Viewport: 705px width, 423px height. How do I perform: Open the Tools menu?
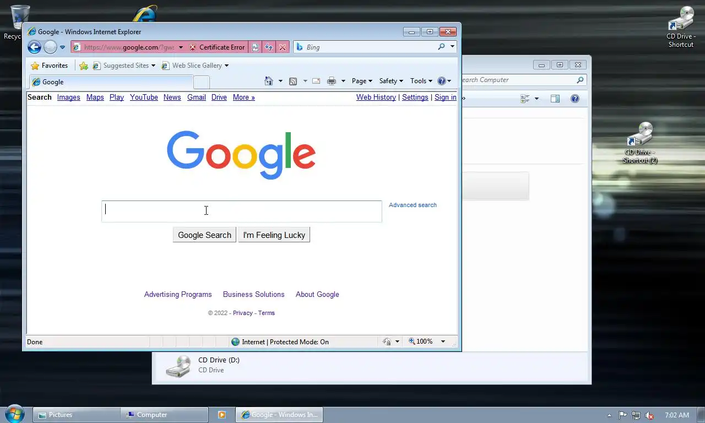pyautogui.click(x=421, y=81)
